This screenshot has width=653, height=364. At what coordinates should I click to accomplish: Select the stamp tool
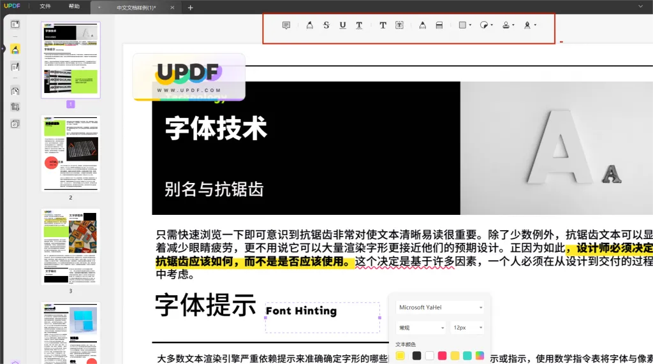[506, 25]
